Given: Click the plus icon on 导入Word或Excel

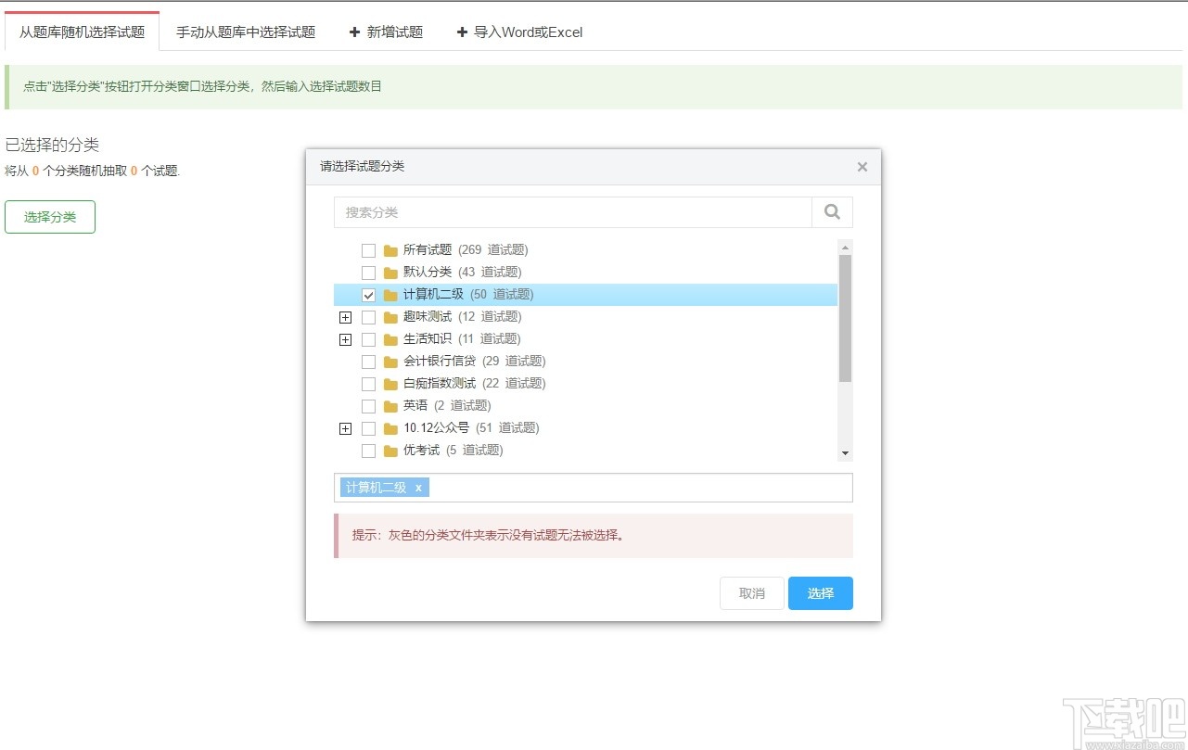Looking at the screenshot, I should (463, 32).
